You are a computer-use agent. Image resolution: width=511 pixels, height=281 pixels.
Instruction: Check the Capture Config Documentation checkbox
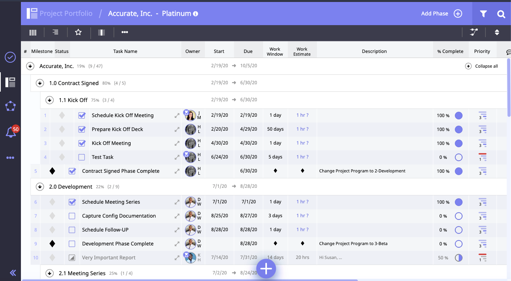click(72, 216)
